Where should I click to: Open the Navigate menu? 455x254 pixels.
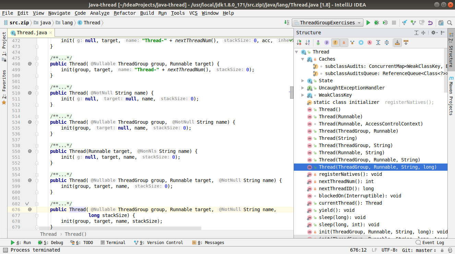pyautogui.click(x=59, y=13)
